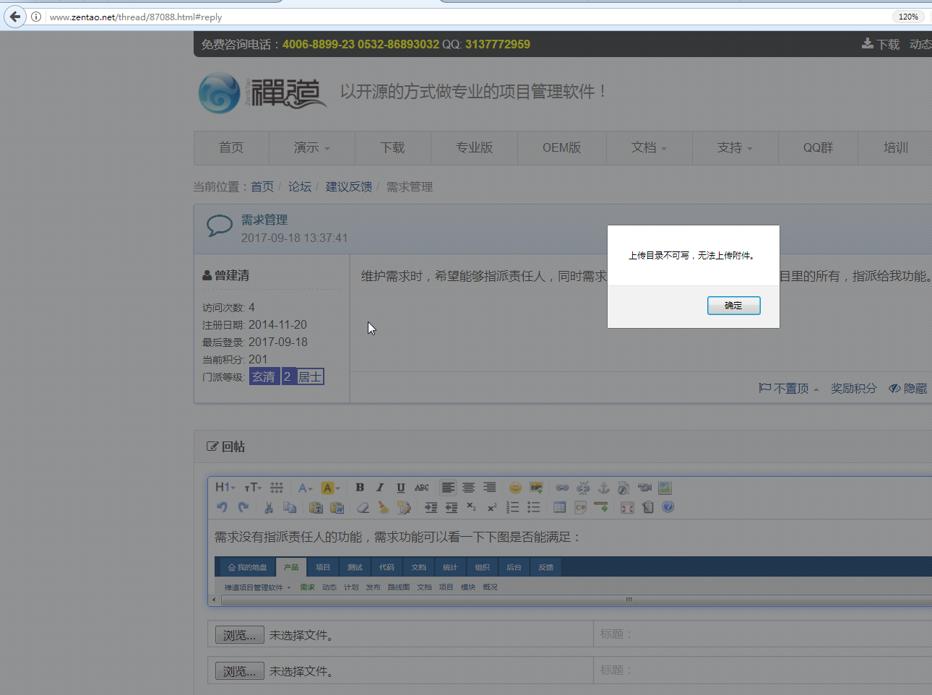Open the H1 heading dropdown

[x=225, y=488]
